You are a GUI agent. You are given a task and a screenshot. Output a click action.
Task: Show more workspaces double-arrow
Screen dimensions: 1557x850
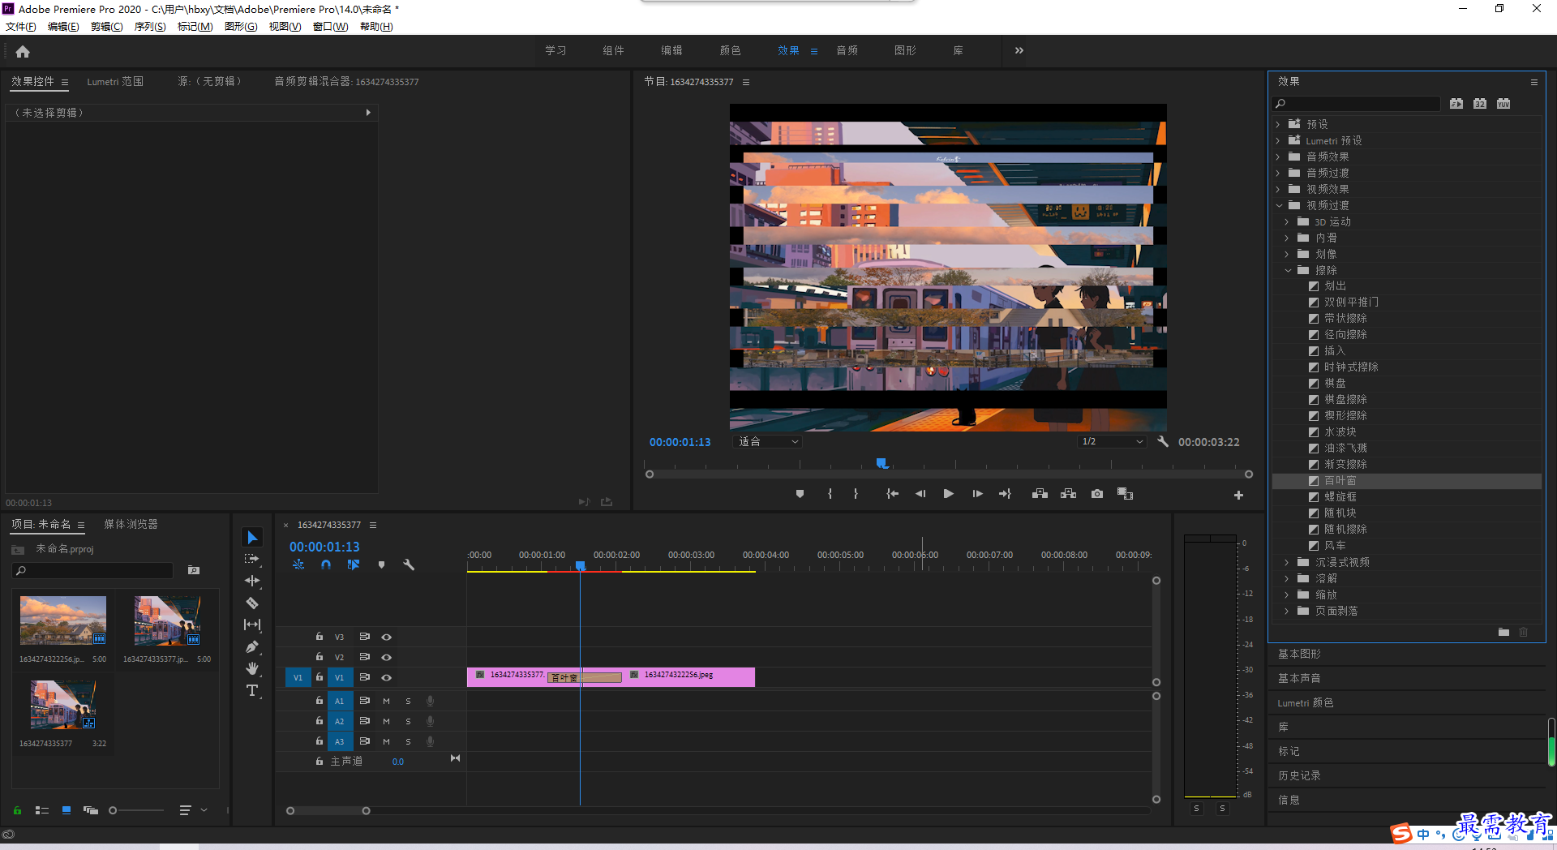coord(1019,50)
